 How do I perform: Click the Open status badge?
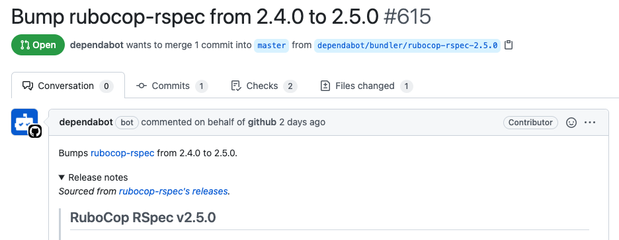(x=38, y=45)
